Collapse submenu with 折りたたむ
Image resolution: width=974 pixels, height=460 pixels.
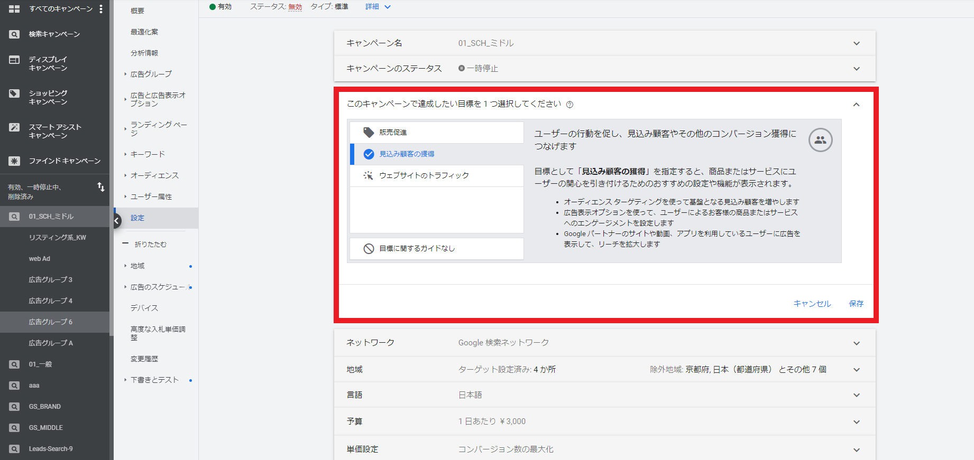(x=144, y=245)
